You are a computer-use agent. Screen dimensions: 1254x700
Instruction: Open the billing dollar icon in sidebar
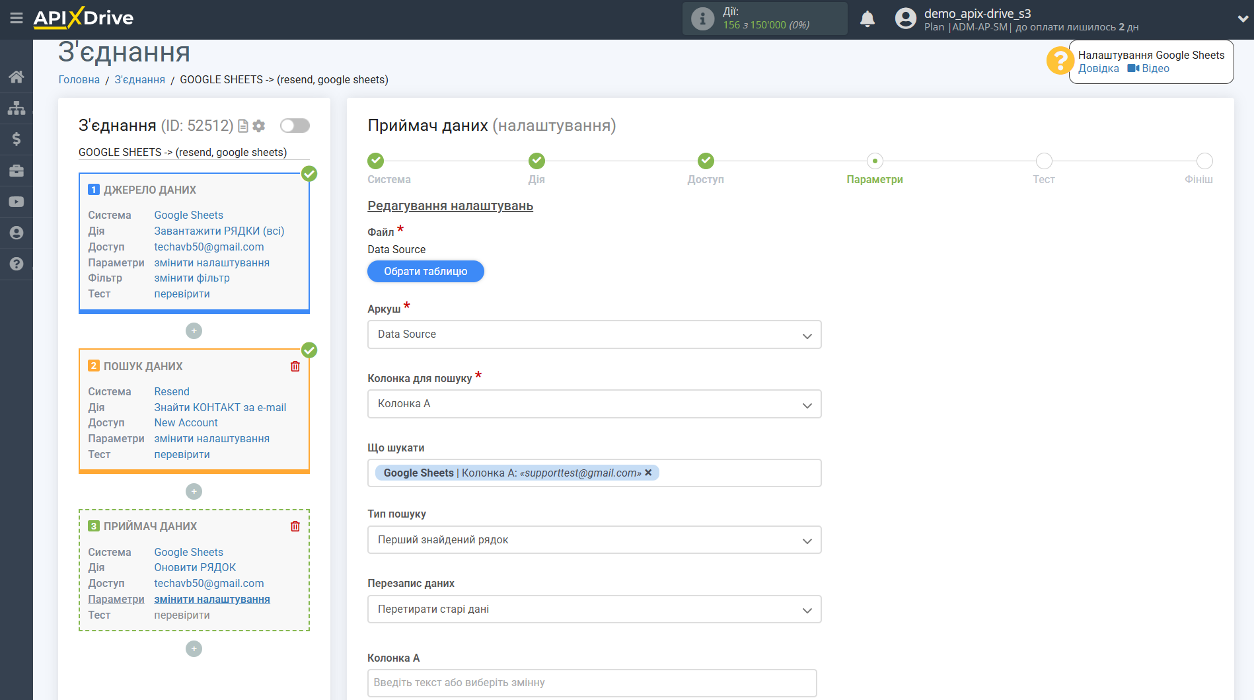[x=16, y=139]
